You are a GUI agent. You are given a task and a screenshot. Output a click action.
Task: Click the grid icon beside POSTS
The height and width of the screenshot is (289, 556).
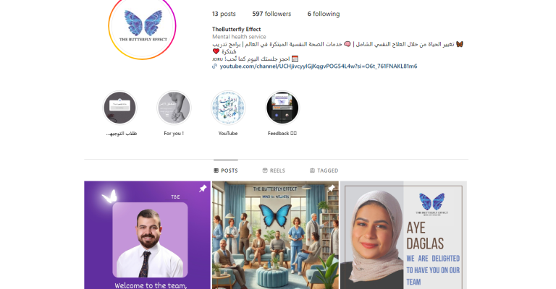pyautogui.click(x=216, y=171)
